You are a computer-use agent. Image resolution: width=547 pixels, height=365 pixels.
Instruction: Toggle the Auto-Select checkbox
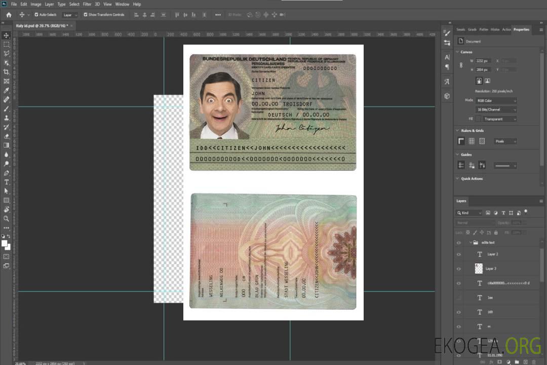pyautogui.click(x=36, y=15)
